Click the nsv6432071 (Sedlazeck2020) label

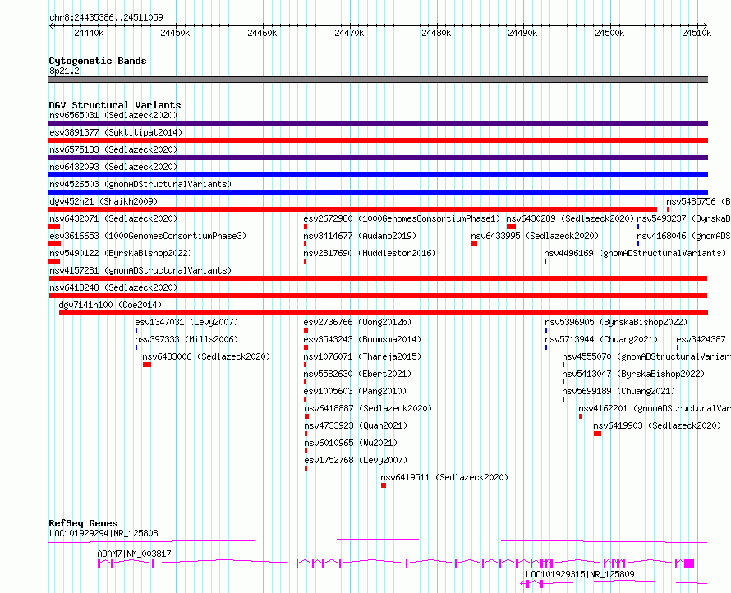pos(113,218)
